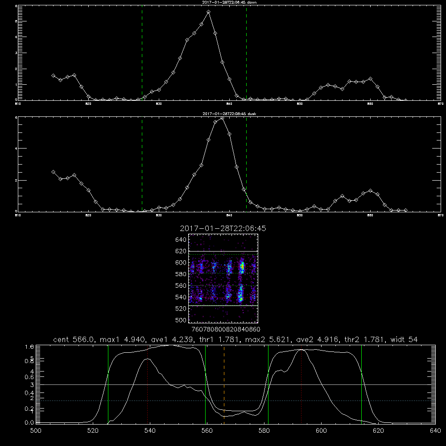Click the 760780800820840860 x-axis label under spectral image

pyautogui.click(x=226, y=330)
